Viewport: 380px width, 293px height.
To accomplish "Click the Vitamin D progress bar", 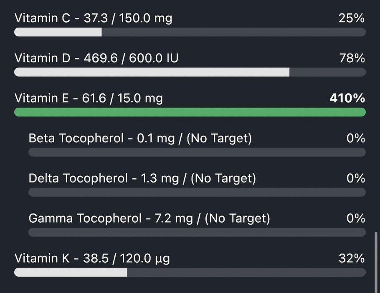I will (x=190, y=72).
